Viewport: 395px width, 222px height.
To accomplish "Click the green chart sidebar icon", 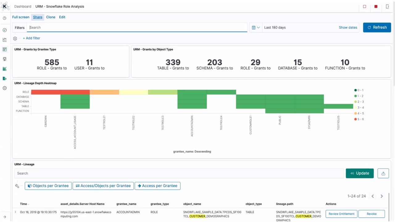I will [x=5, y=69].
